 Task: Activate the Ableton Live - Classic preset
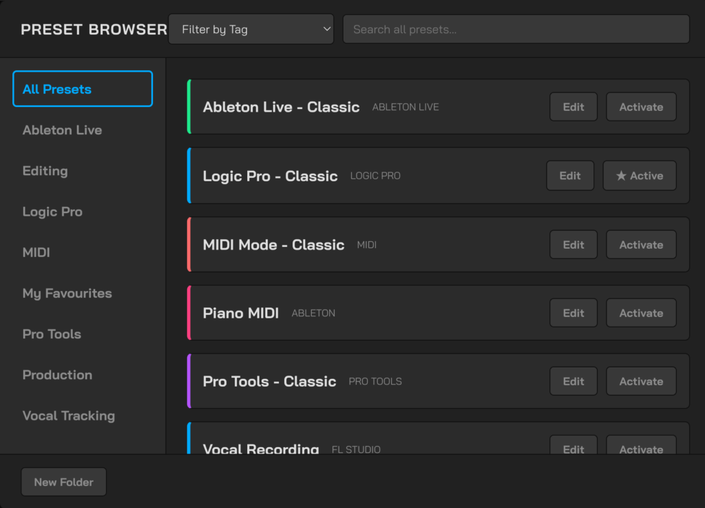pos(640,107)
